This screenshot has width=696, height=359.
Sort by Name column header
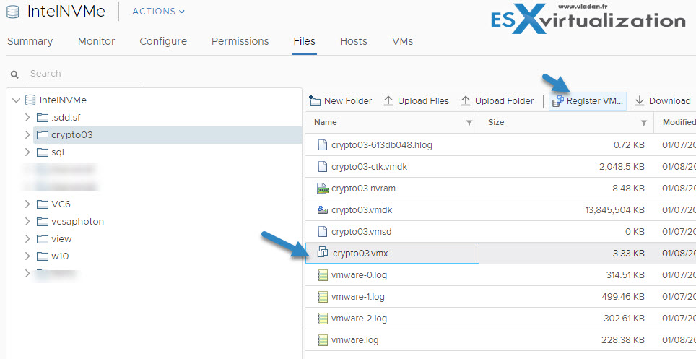click(x=326, y=122)
